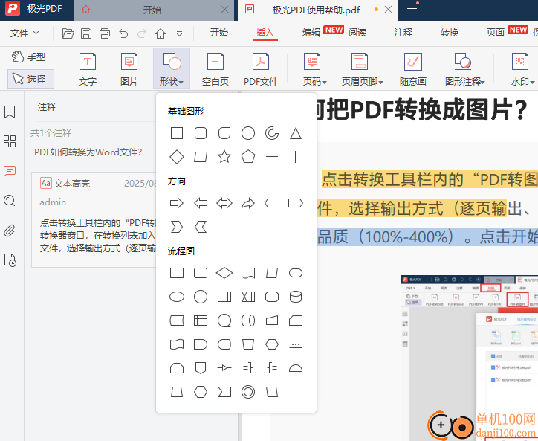The image size is (538, 441).
Task: Click the Save icon in quick toolbar
Action: [86, 33]
